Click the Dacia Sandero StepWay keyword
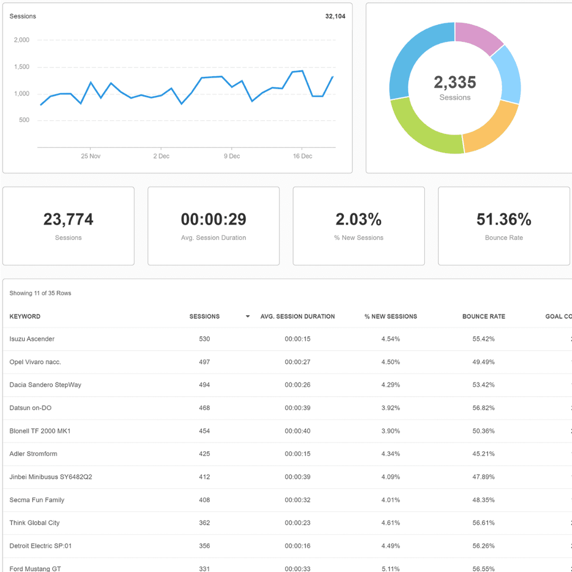 coord(46,385)
